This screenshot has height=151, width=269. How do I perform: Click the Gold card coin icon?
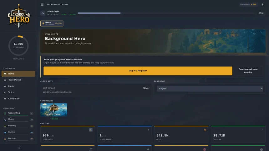coord(205,130)
